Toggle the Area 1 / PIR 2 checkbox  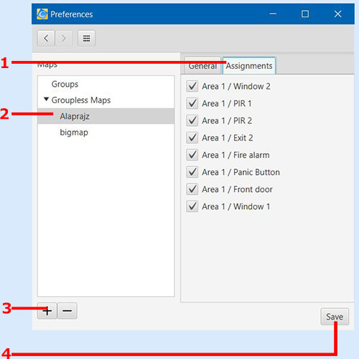pyautogui.click(x=192, y=120)
